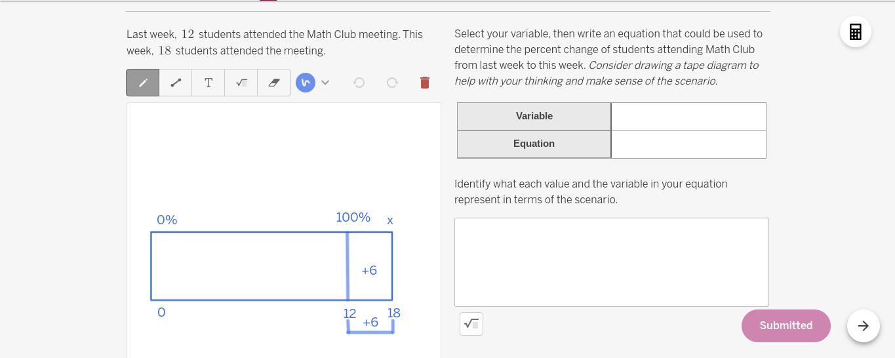Click the Submitted button
The height and width of the screenshot is (358, 895).
coord(786,326)
